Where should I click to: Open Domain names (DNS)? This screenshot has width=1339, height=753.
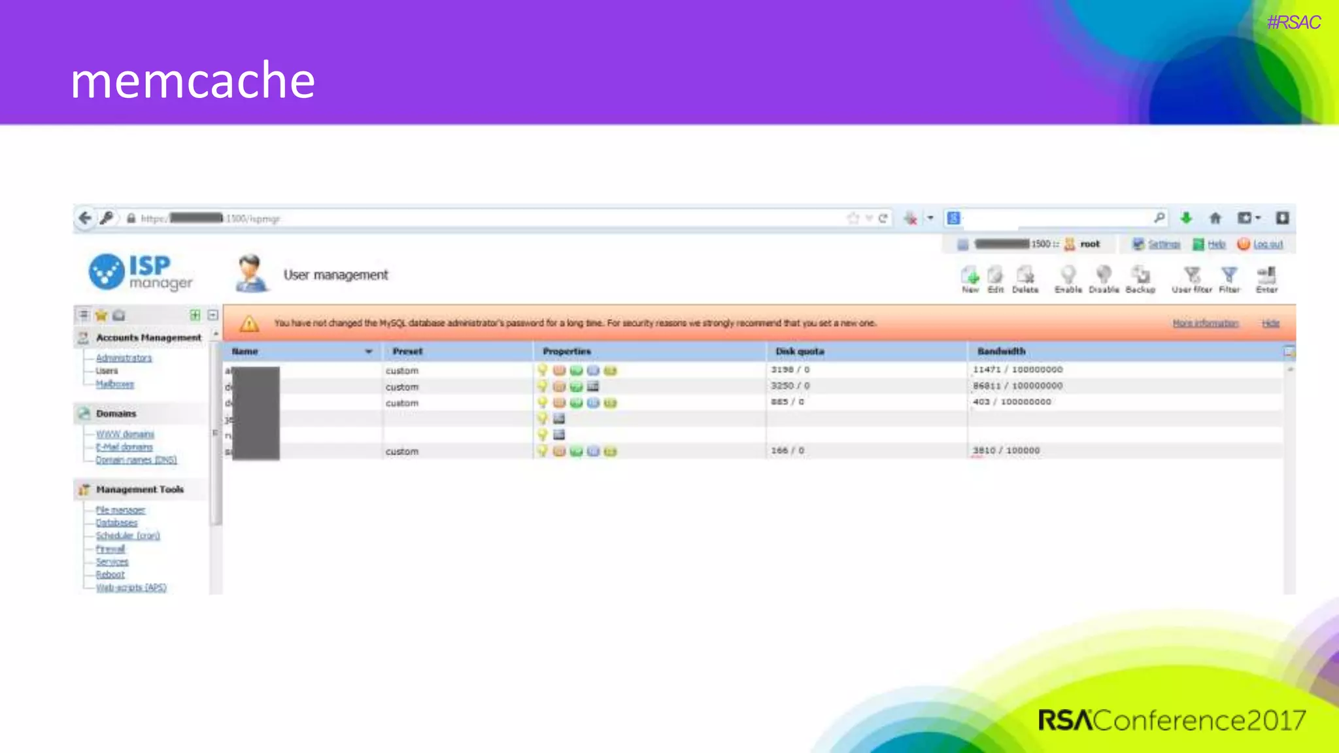tap(137, 460)
